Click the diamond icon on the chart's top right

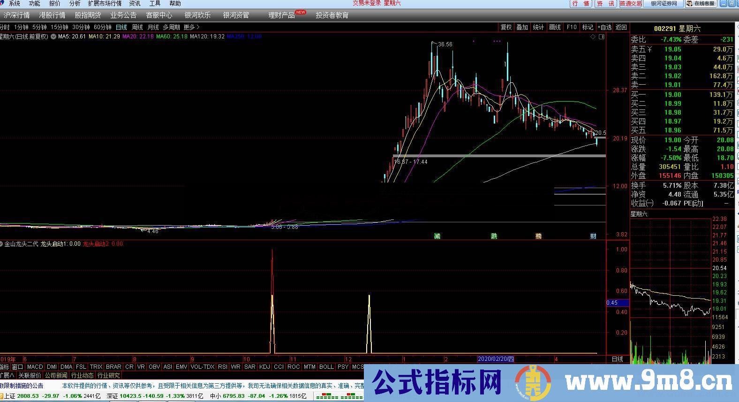[x=593, y=37]
